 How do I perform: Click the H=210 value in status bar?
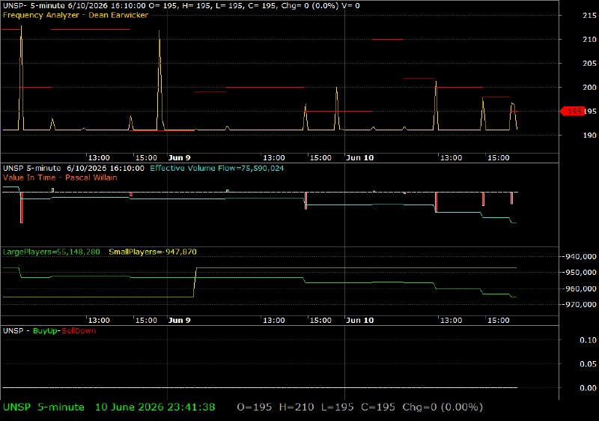click(x=297, y=408)
